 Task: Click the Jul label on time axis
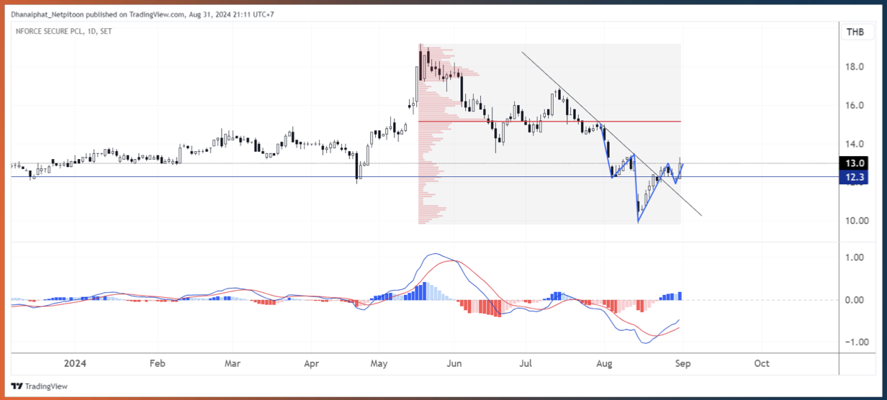526,363
